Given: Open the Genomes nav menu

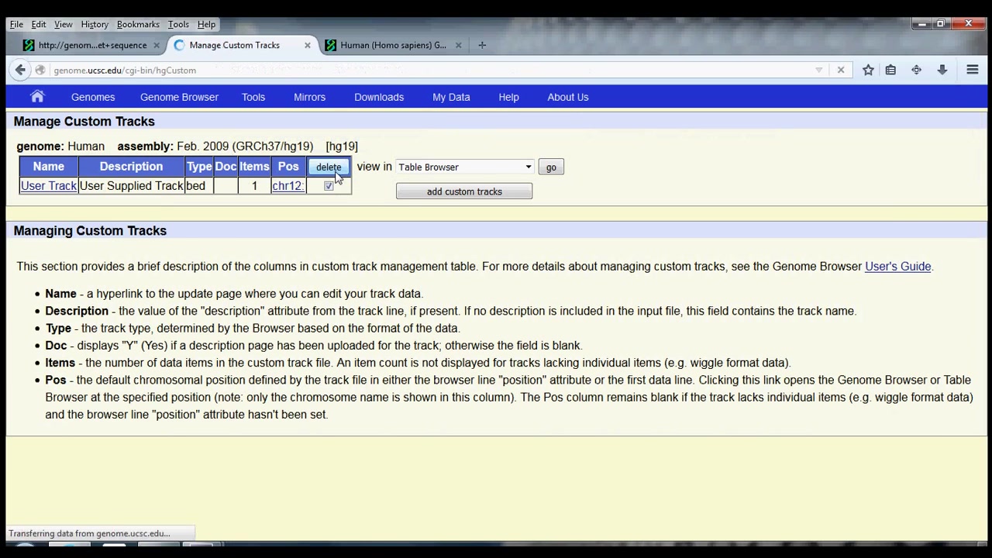Looking at the screenshot, I should (93, 97).
